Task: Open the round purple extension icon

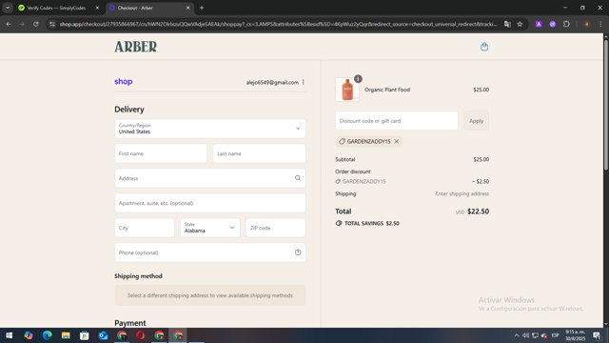Action: pos(552,24)
